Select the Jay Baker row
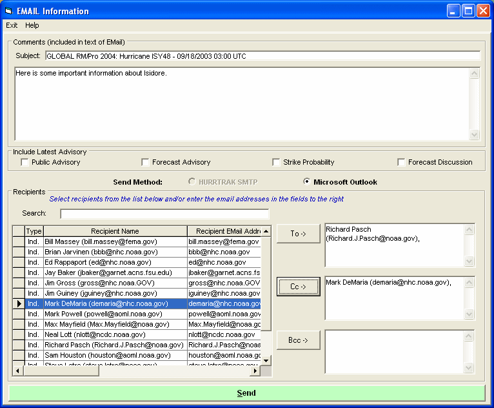This screenshot has height=408, width=494. click(137, 272)
